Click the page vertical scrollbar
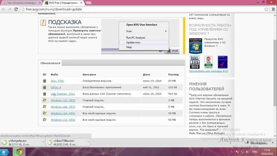277x156 pixels. pyautogui.click(x=275, y=73)
